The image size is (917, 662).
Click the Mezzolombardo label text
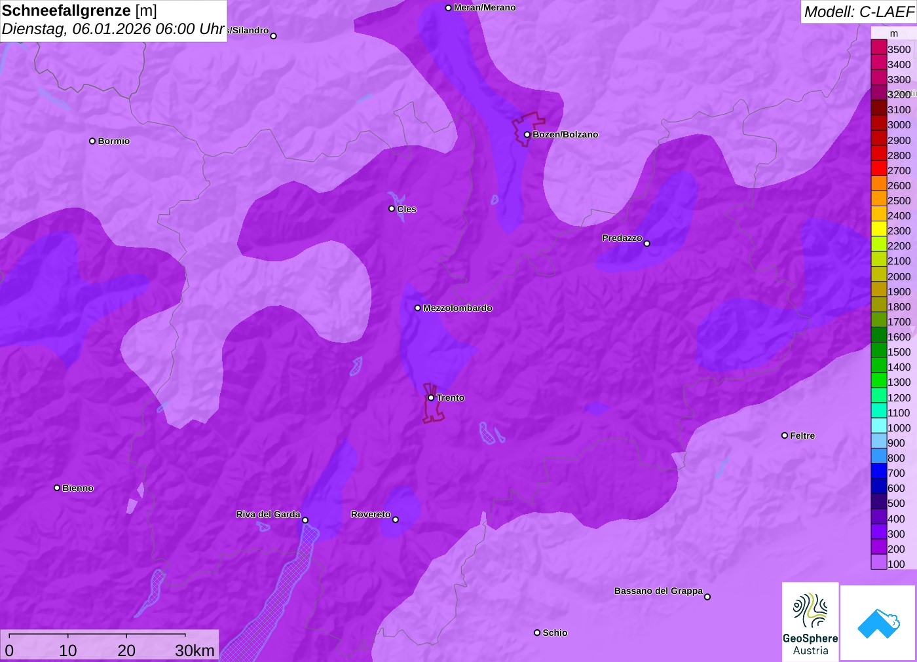click(458, 308)
